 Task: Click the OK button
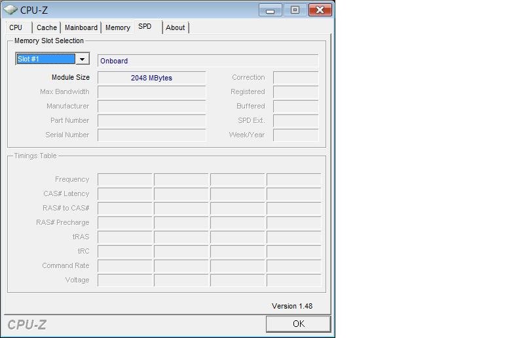click(x=299, y=324)
